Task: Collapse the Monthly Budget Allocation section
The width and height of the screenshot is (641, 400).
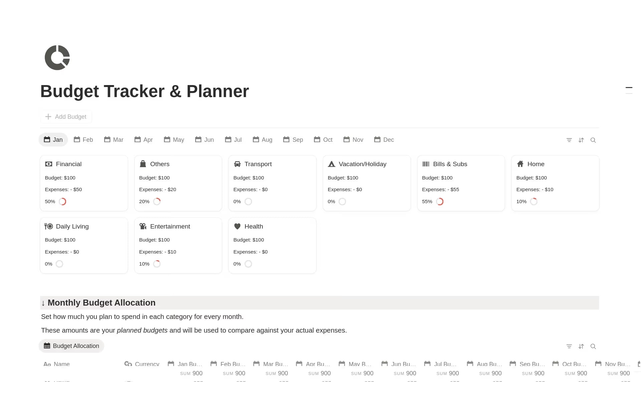Action: (x=43, y=303)
